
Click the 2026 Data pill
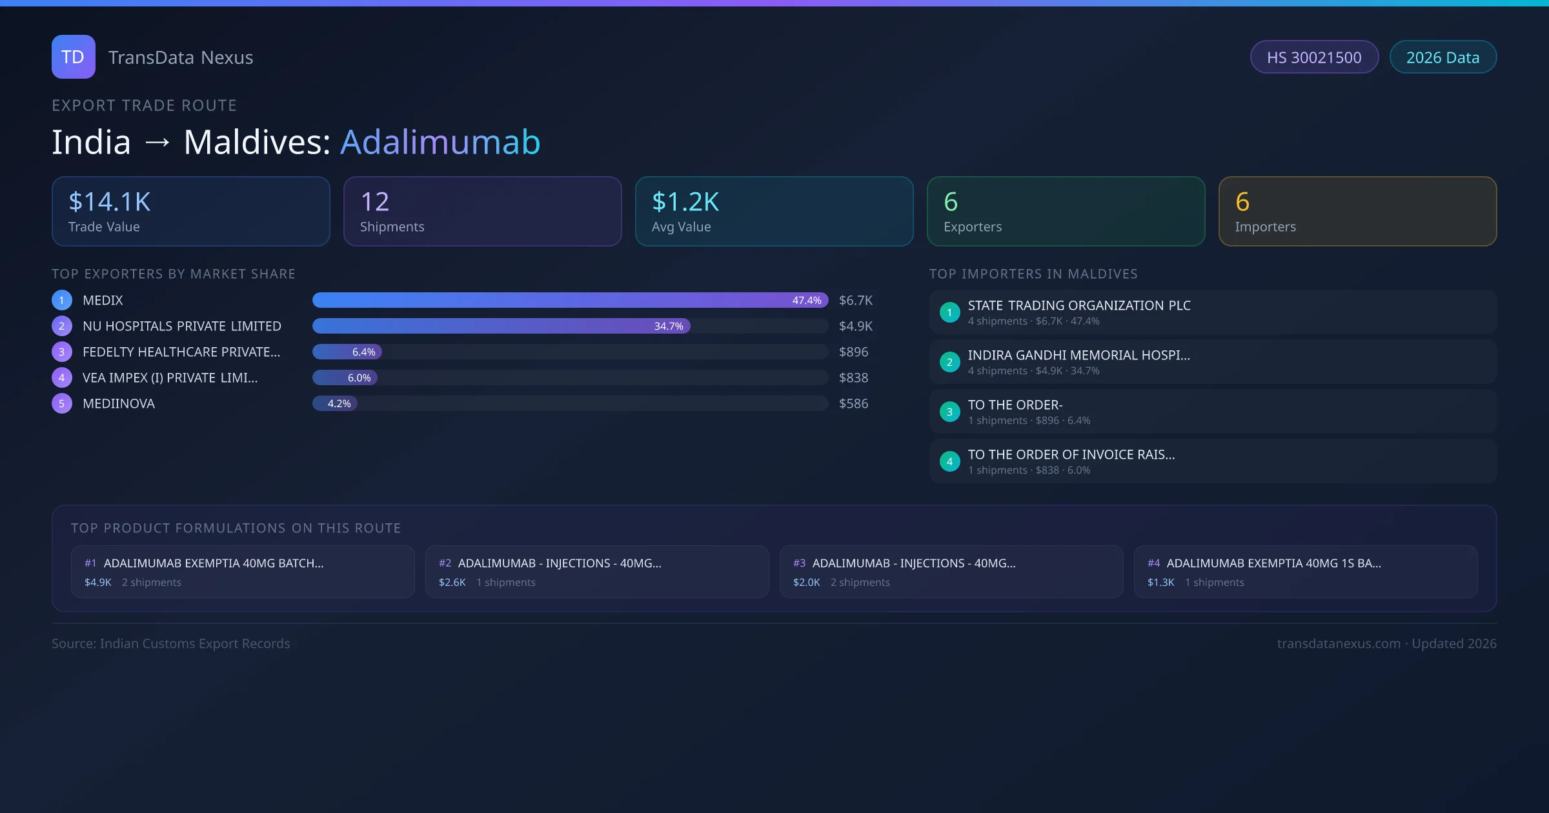(1443, 57)
